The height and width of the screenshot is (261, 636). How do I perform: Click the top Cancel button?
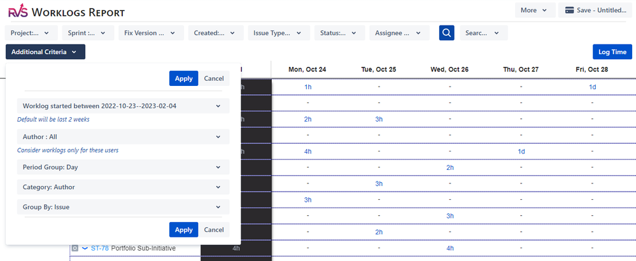(x=214, y=79)
